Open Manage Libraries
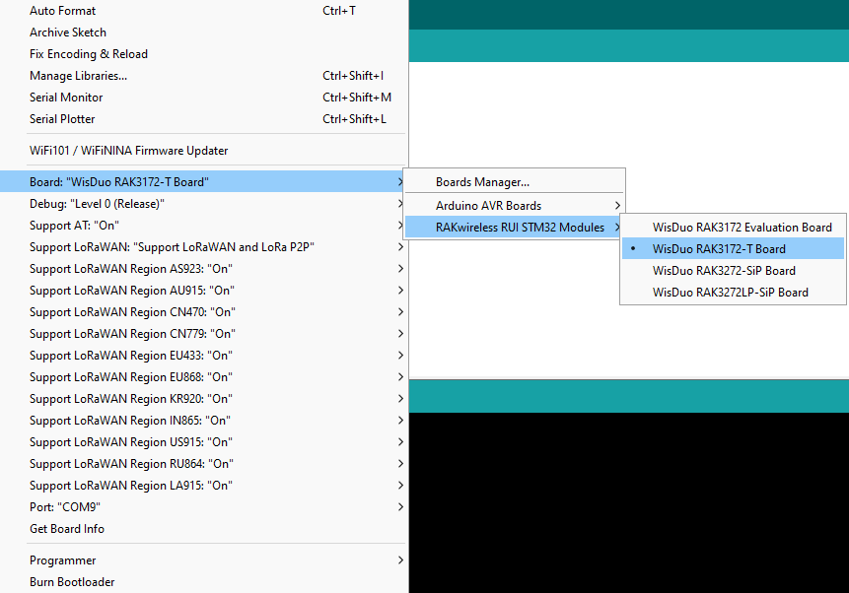Image resolution: width=849 pixels, height=593 pixels. click(78, 76)
